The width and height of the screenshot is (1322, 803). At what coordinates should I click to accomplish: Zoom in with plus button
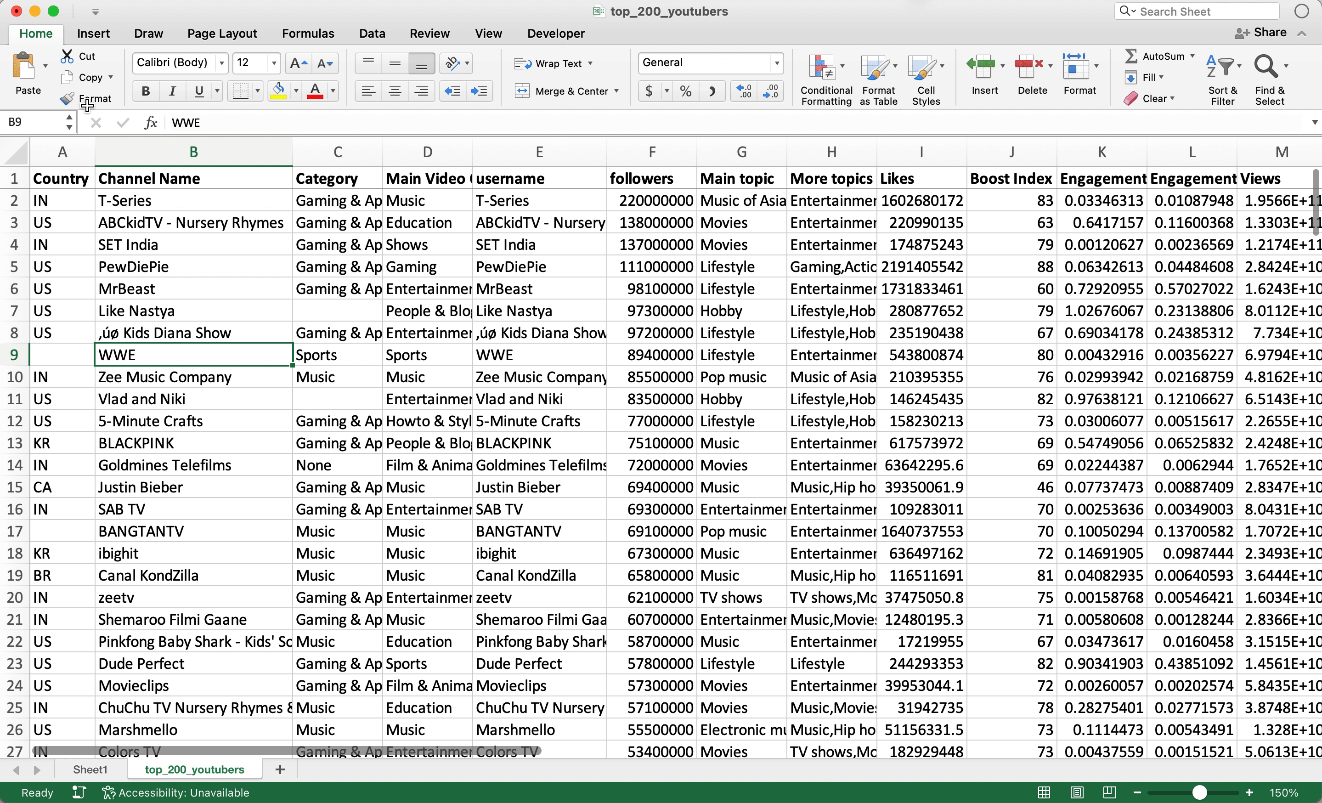(1249, 792)
